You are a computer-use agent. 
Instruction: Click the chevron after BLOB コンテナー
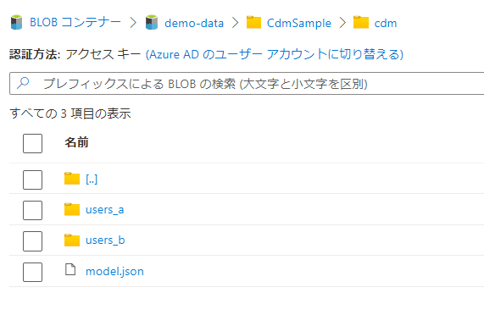[133, 23]
